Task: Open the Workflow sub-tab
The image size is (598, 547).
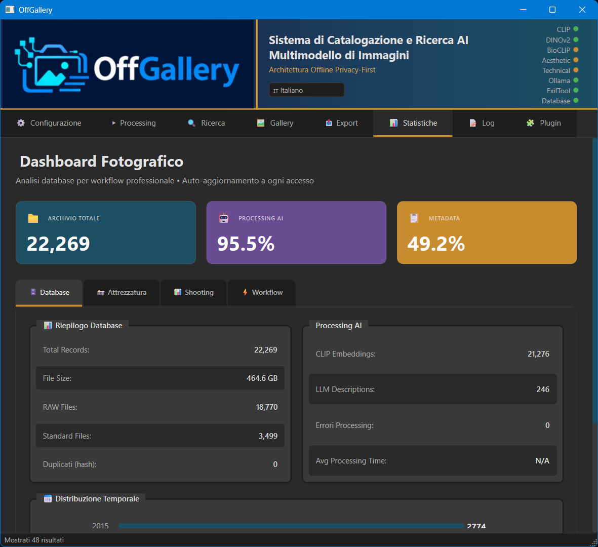Action: (262, 293)
